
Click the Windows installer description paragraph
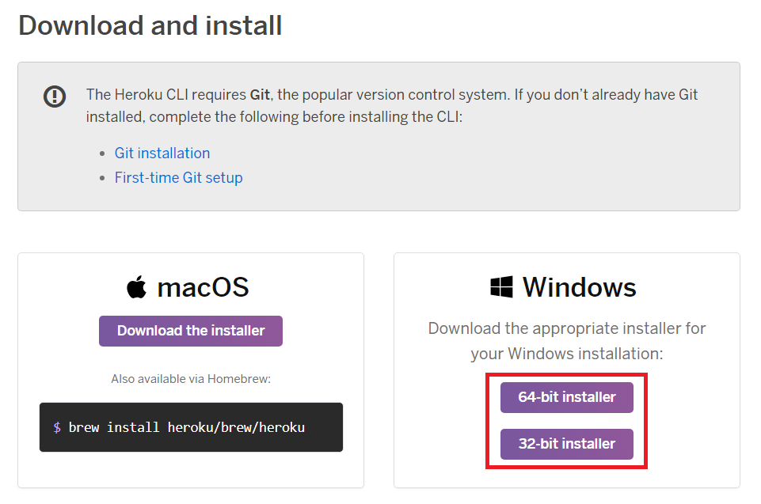pyautogui.click(x=567, y=341)
